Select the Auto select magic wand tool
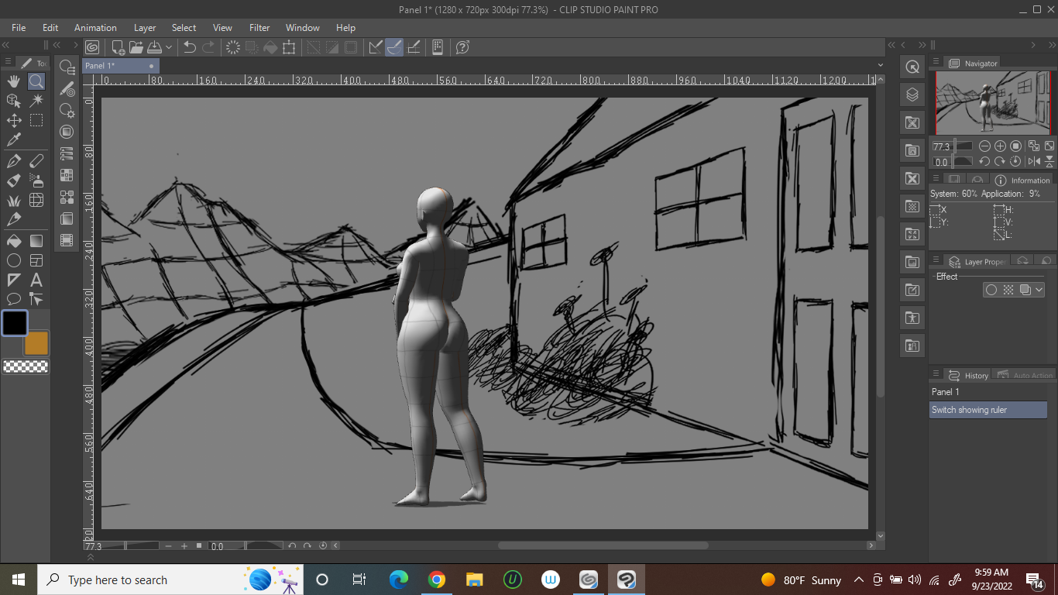 (36, 101)
